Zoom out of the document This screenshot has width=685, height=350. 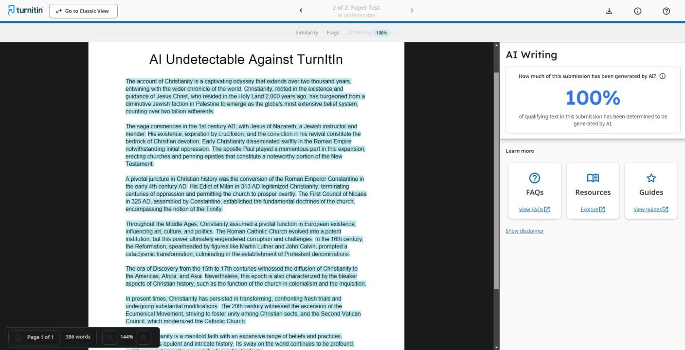(x=109, y=337)
